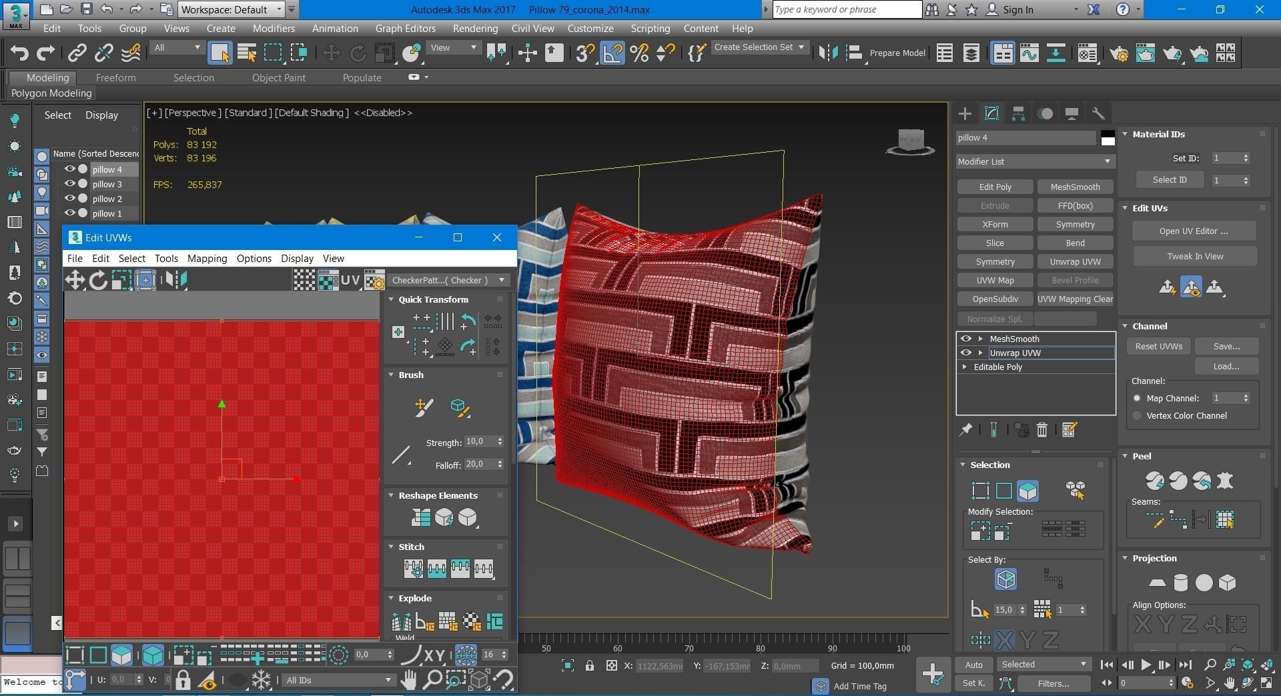Screen dimensions: 1281x696
Task: Expand the Editable Poly stack entry
Action: point(965,367)
